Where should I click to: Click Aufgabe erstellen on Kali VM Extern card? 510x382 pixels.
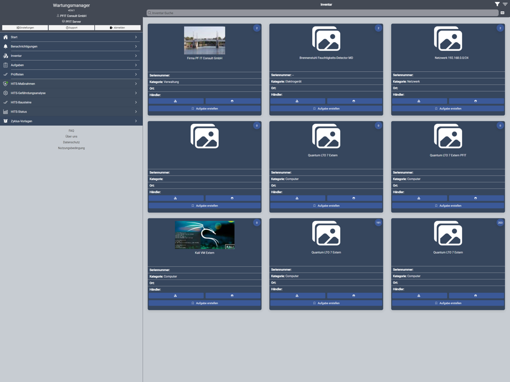point(205,303)
